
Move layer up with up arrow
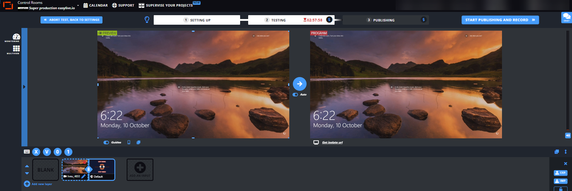coord(27,166)
